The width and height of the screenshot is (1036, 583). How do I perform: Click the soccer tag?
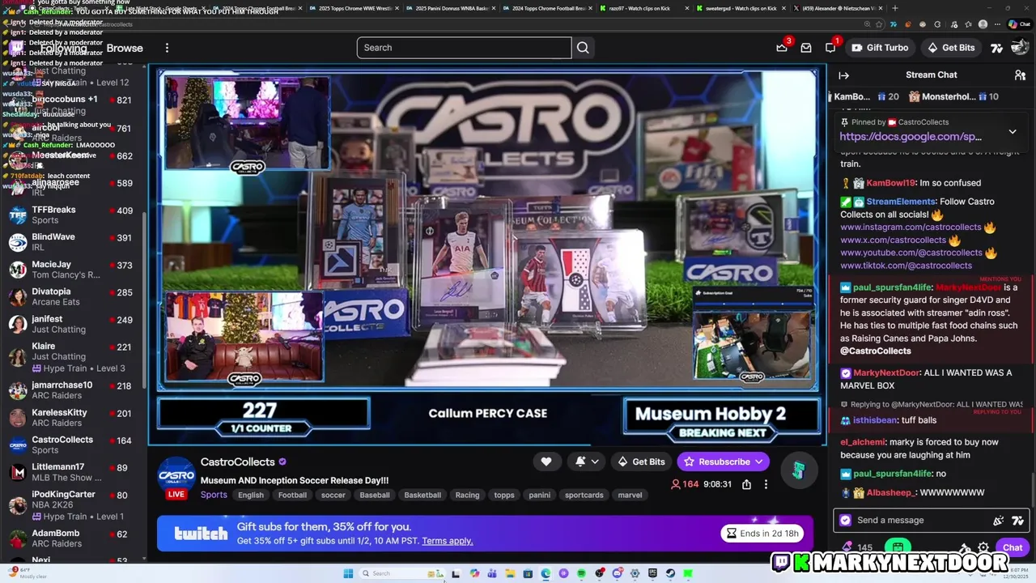[333, 495]
